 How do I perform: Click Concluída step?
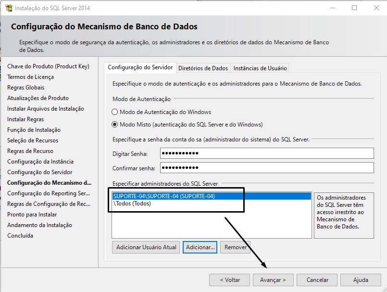(20, 236)
